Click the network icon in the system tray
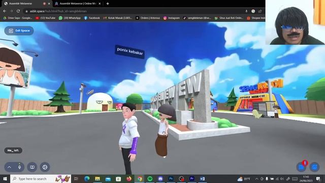Viewport: 325px width, 183px height. click(277, 179)
